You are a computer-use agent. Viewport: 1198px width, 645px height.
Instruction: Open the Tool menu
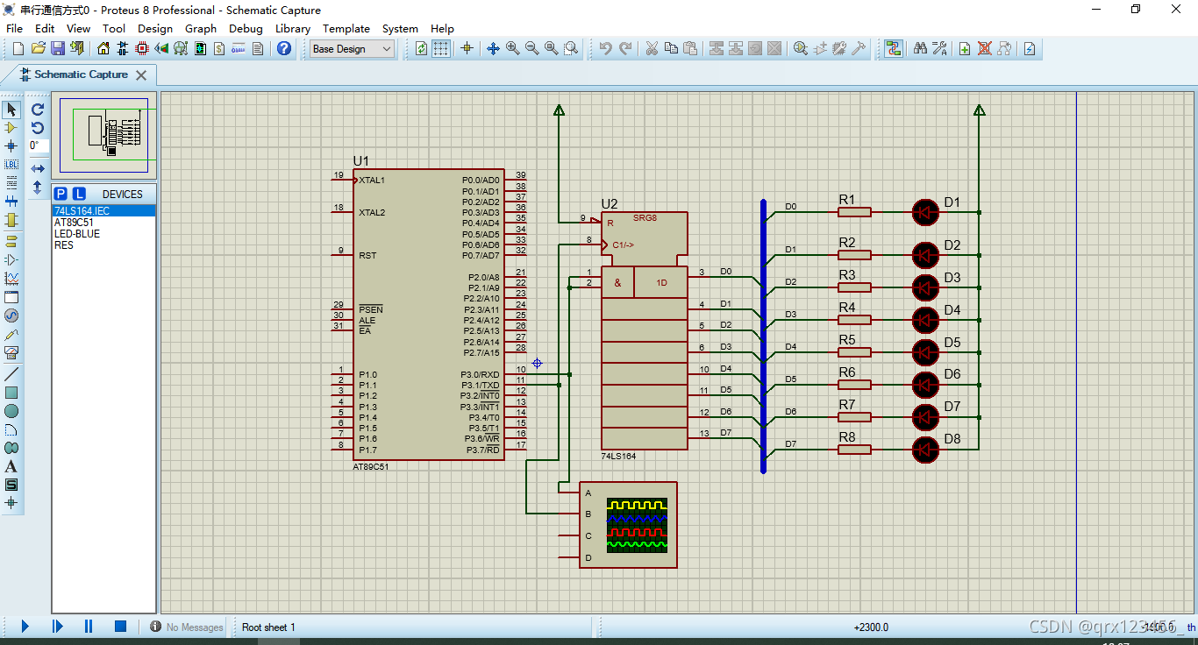coord(114,28)
